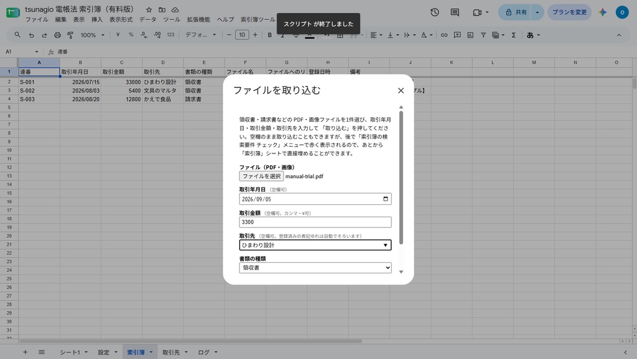Select the cell かえで食品
The width and height of the screenshot is (637, 359).
click(162, 99)
